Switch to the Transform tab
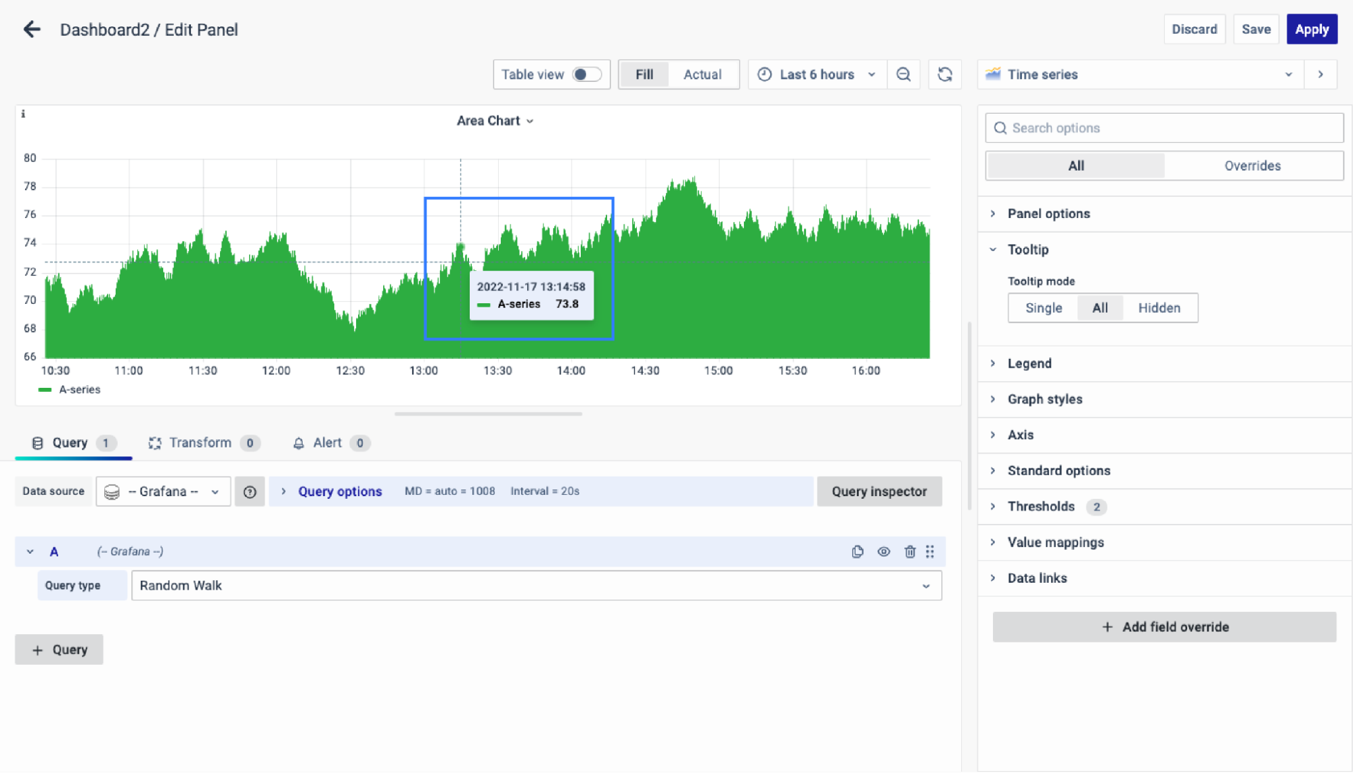The image size is (1353, 773). pyautogui.click(x=200, y=443)
